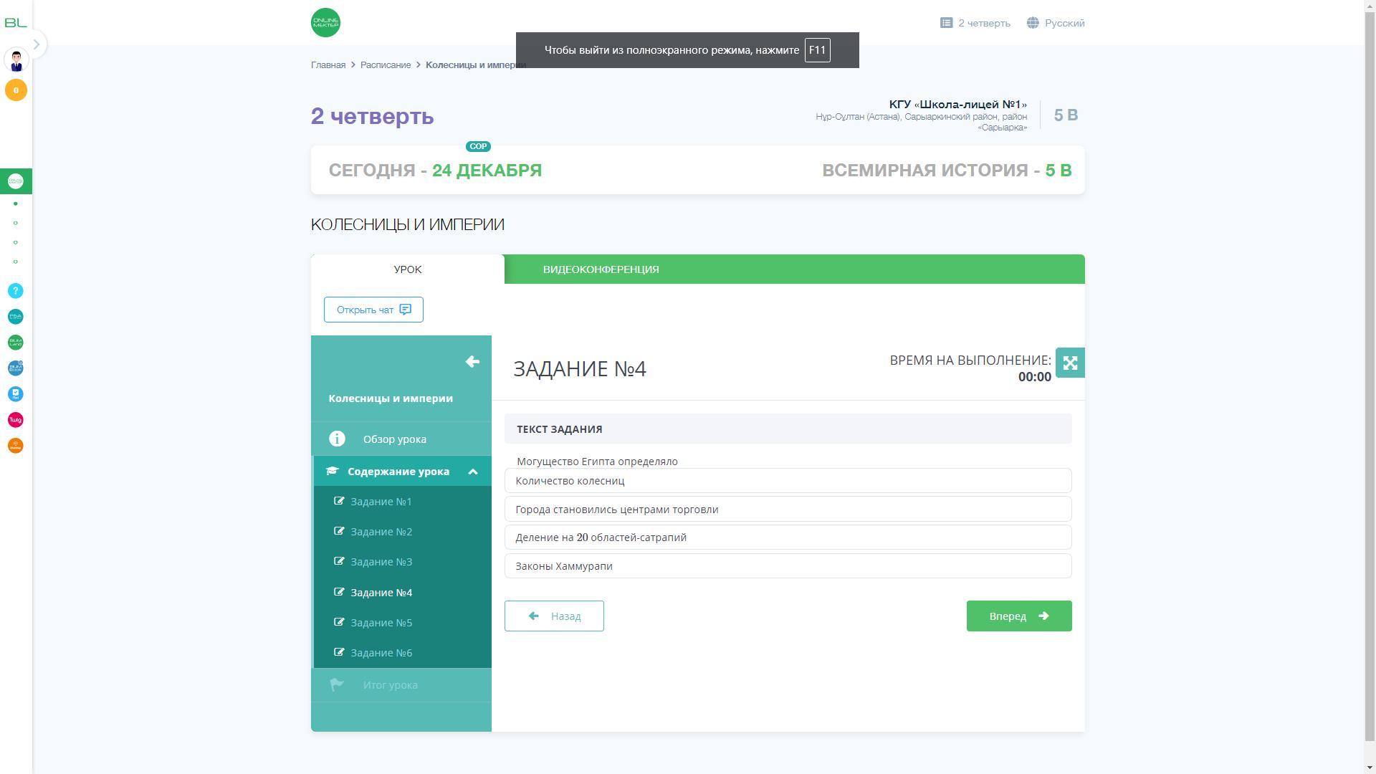Click the 'Вперед' button
Screen dimensions: 1376x774
(1018, 616)
